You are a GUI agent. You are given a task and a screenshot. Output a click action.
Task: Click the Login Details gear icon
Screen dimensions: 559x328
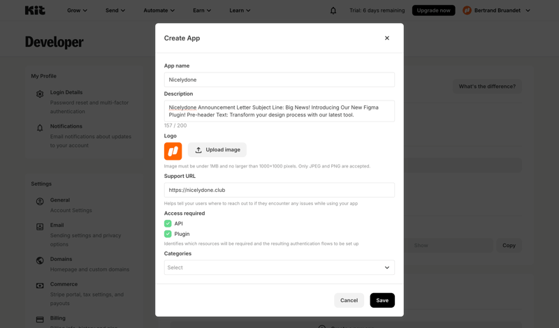coord(40,94)
